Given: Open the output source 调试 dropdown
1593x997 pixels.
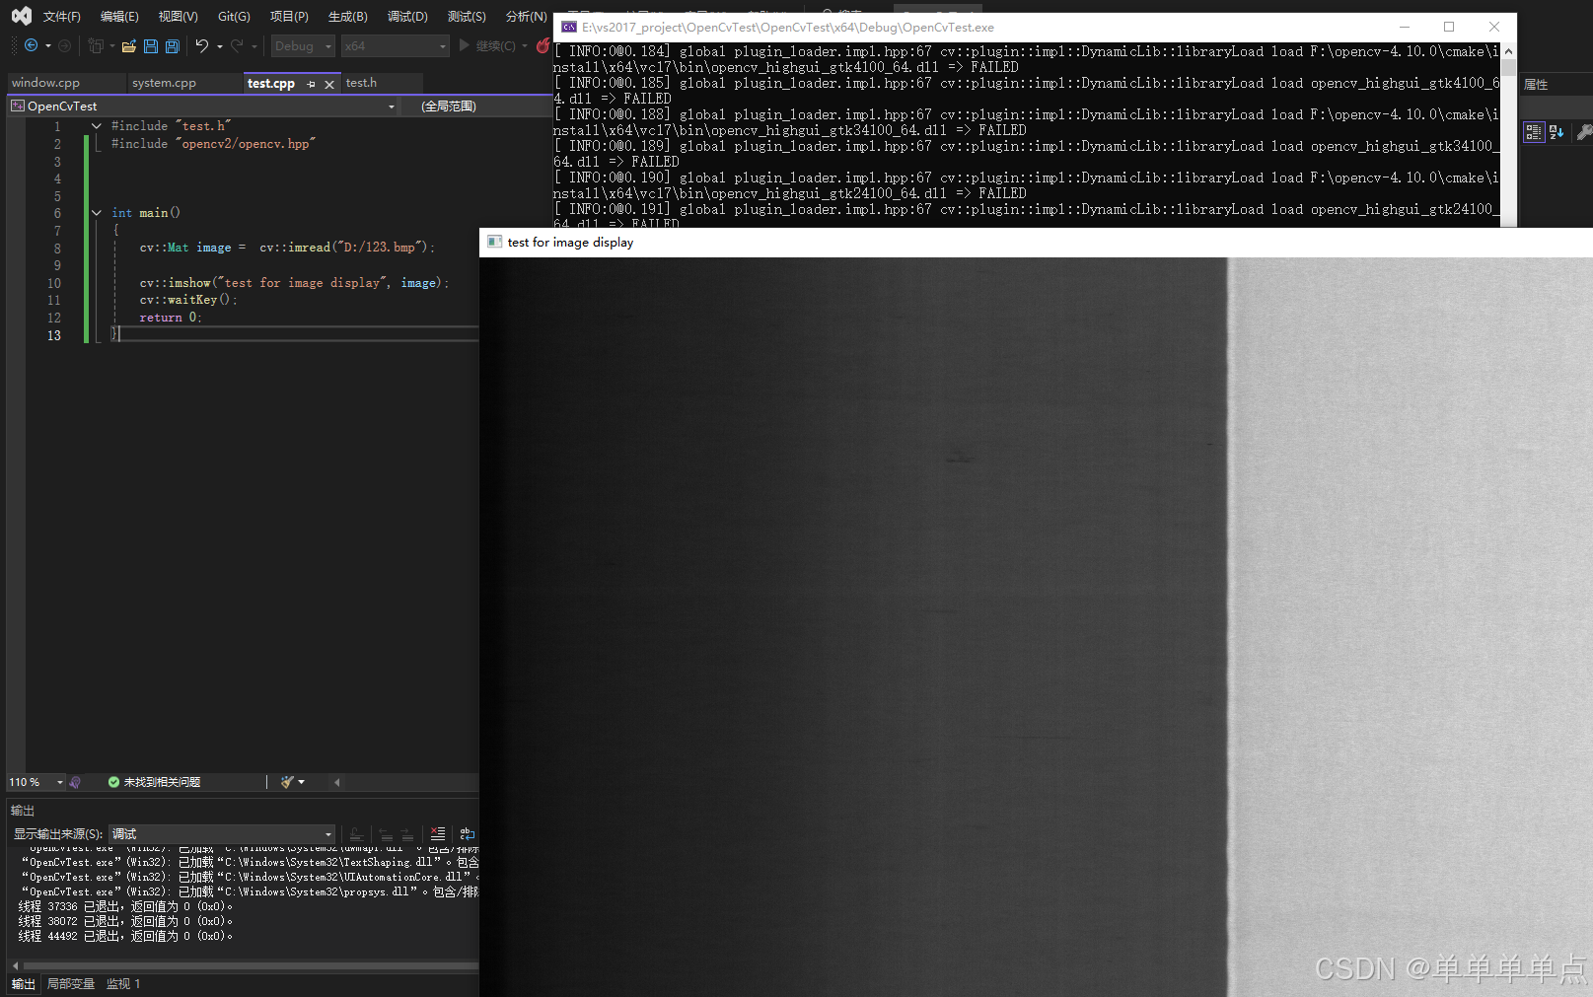Looking at the screenshot, I should pos(222,833).
